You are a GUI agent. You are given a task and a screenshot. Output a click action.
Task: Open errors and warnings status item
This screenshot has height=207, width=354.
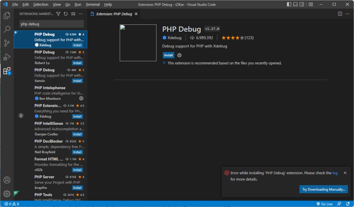pyautogui.click(x=12, y=204)
